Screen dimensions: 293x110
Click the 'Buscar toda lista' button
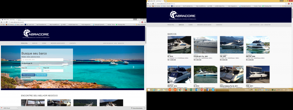click(x=41, y=75)
